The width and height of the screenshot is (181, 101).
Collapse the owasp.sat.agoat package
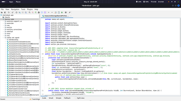pyautogui.click(x=3, y=38)
